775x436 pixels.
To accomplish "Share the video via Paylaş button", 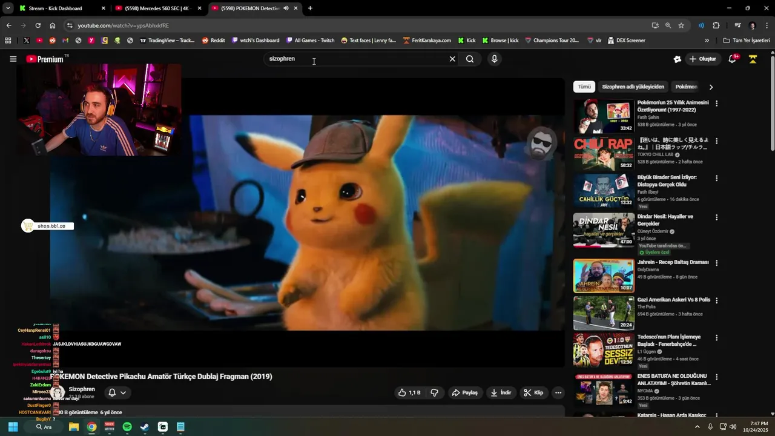I will click(x=464, y=392).
